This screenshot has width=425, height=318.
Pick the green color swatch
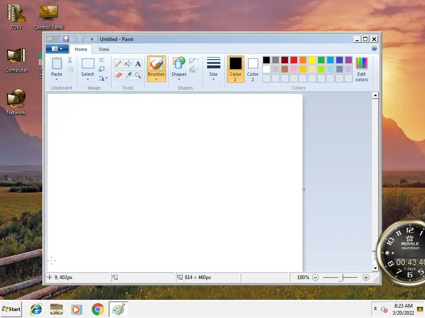click(321, 60)
